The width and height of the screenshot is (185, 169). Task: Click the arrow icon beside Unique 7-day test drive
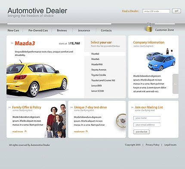[x=71, y=107]
